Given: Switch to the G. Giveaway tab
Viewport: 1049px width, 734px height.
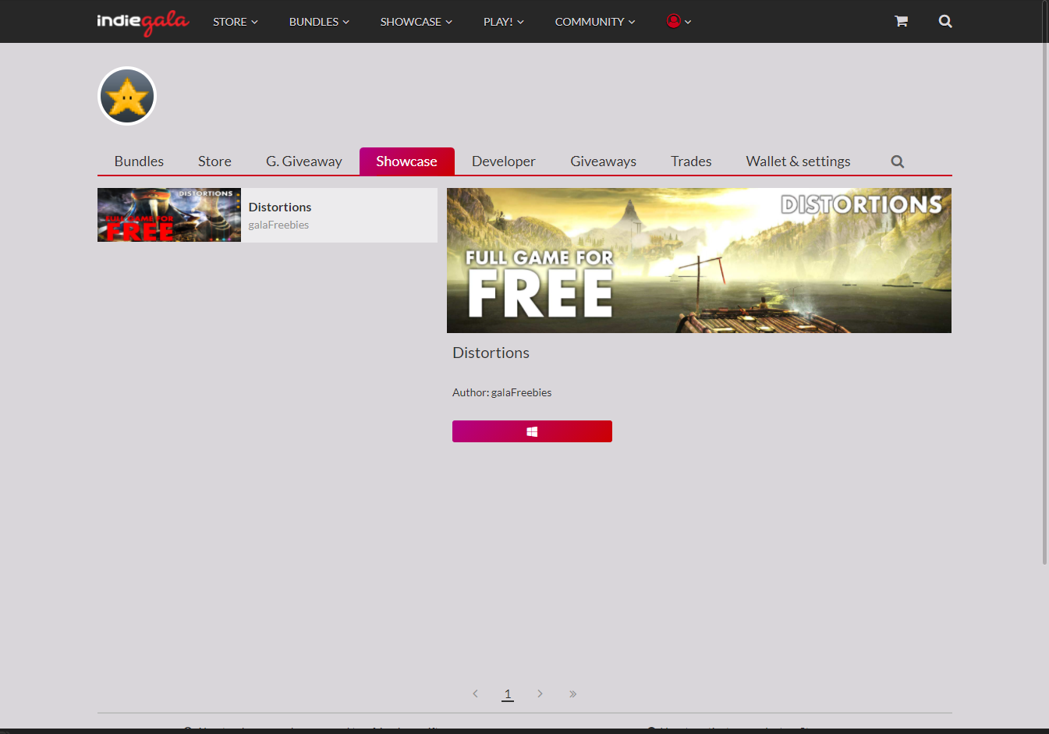Looking at the screenshot, I should point(304,161).
